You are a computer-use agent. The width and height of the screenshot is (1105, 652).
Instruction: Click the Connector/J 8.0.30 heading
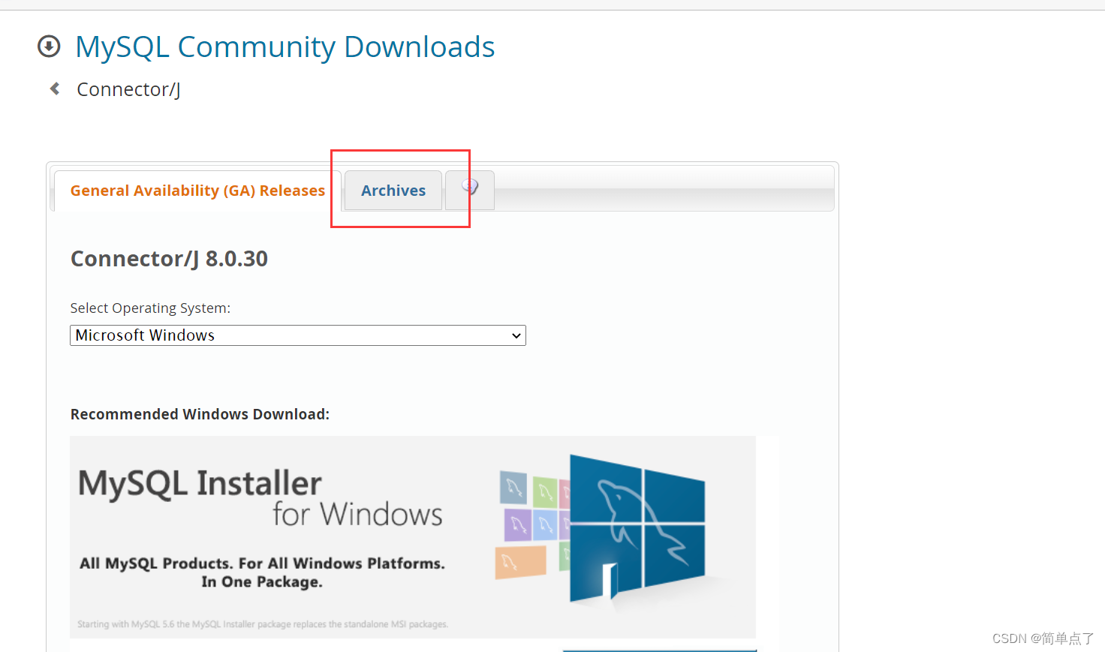coord(169,259)
